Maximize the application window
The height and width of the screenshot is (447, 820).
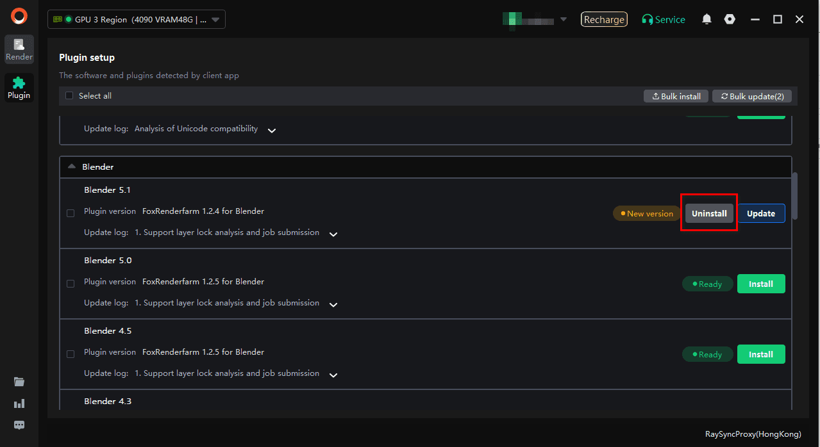coord(777,19)
